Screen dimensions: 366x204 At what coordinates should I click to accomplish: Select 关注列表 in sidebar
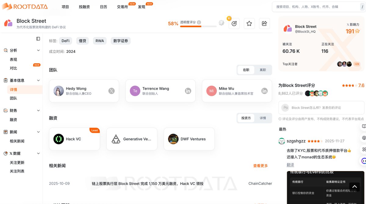pos(17,171)
